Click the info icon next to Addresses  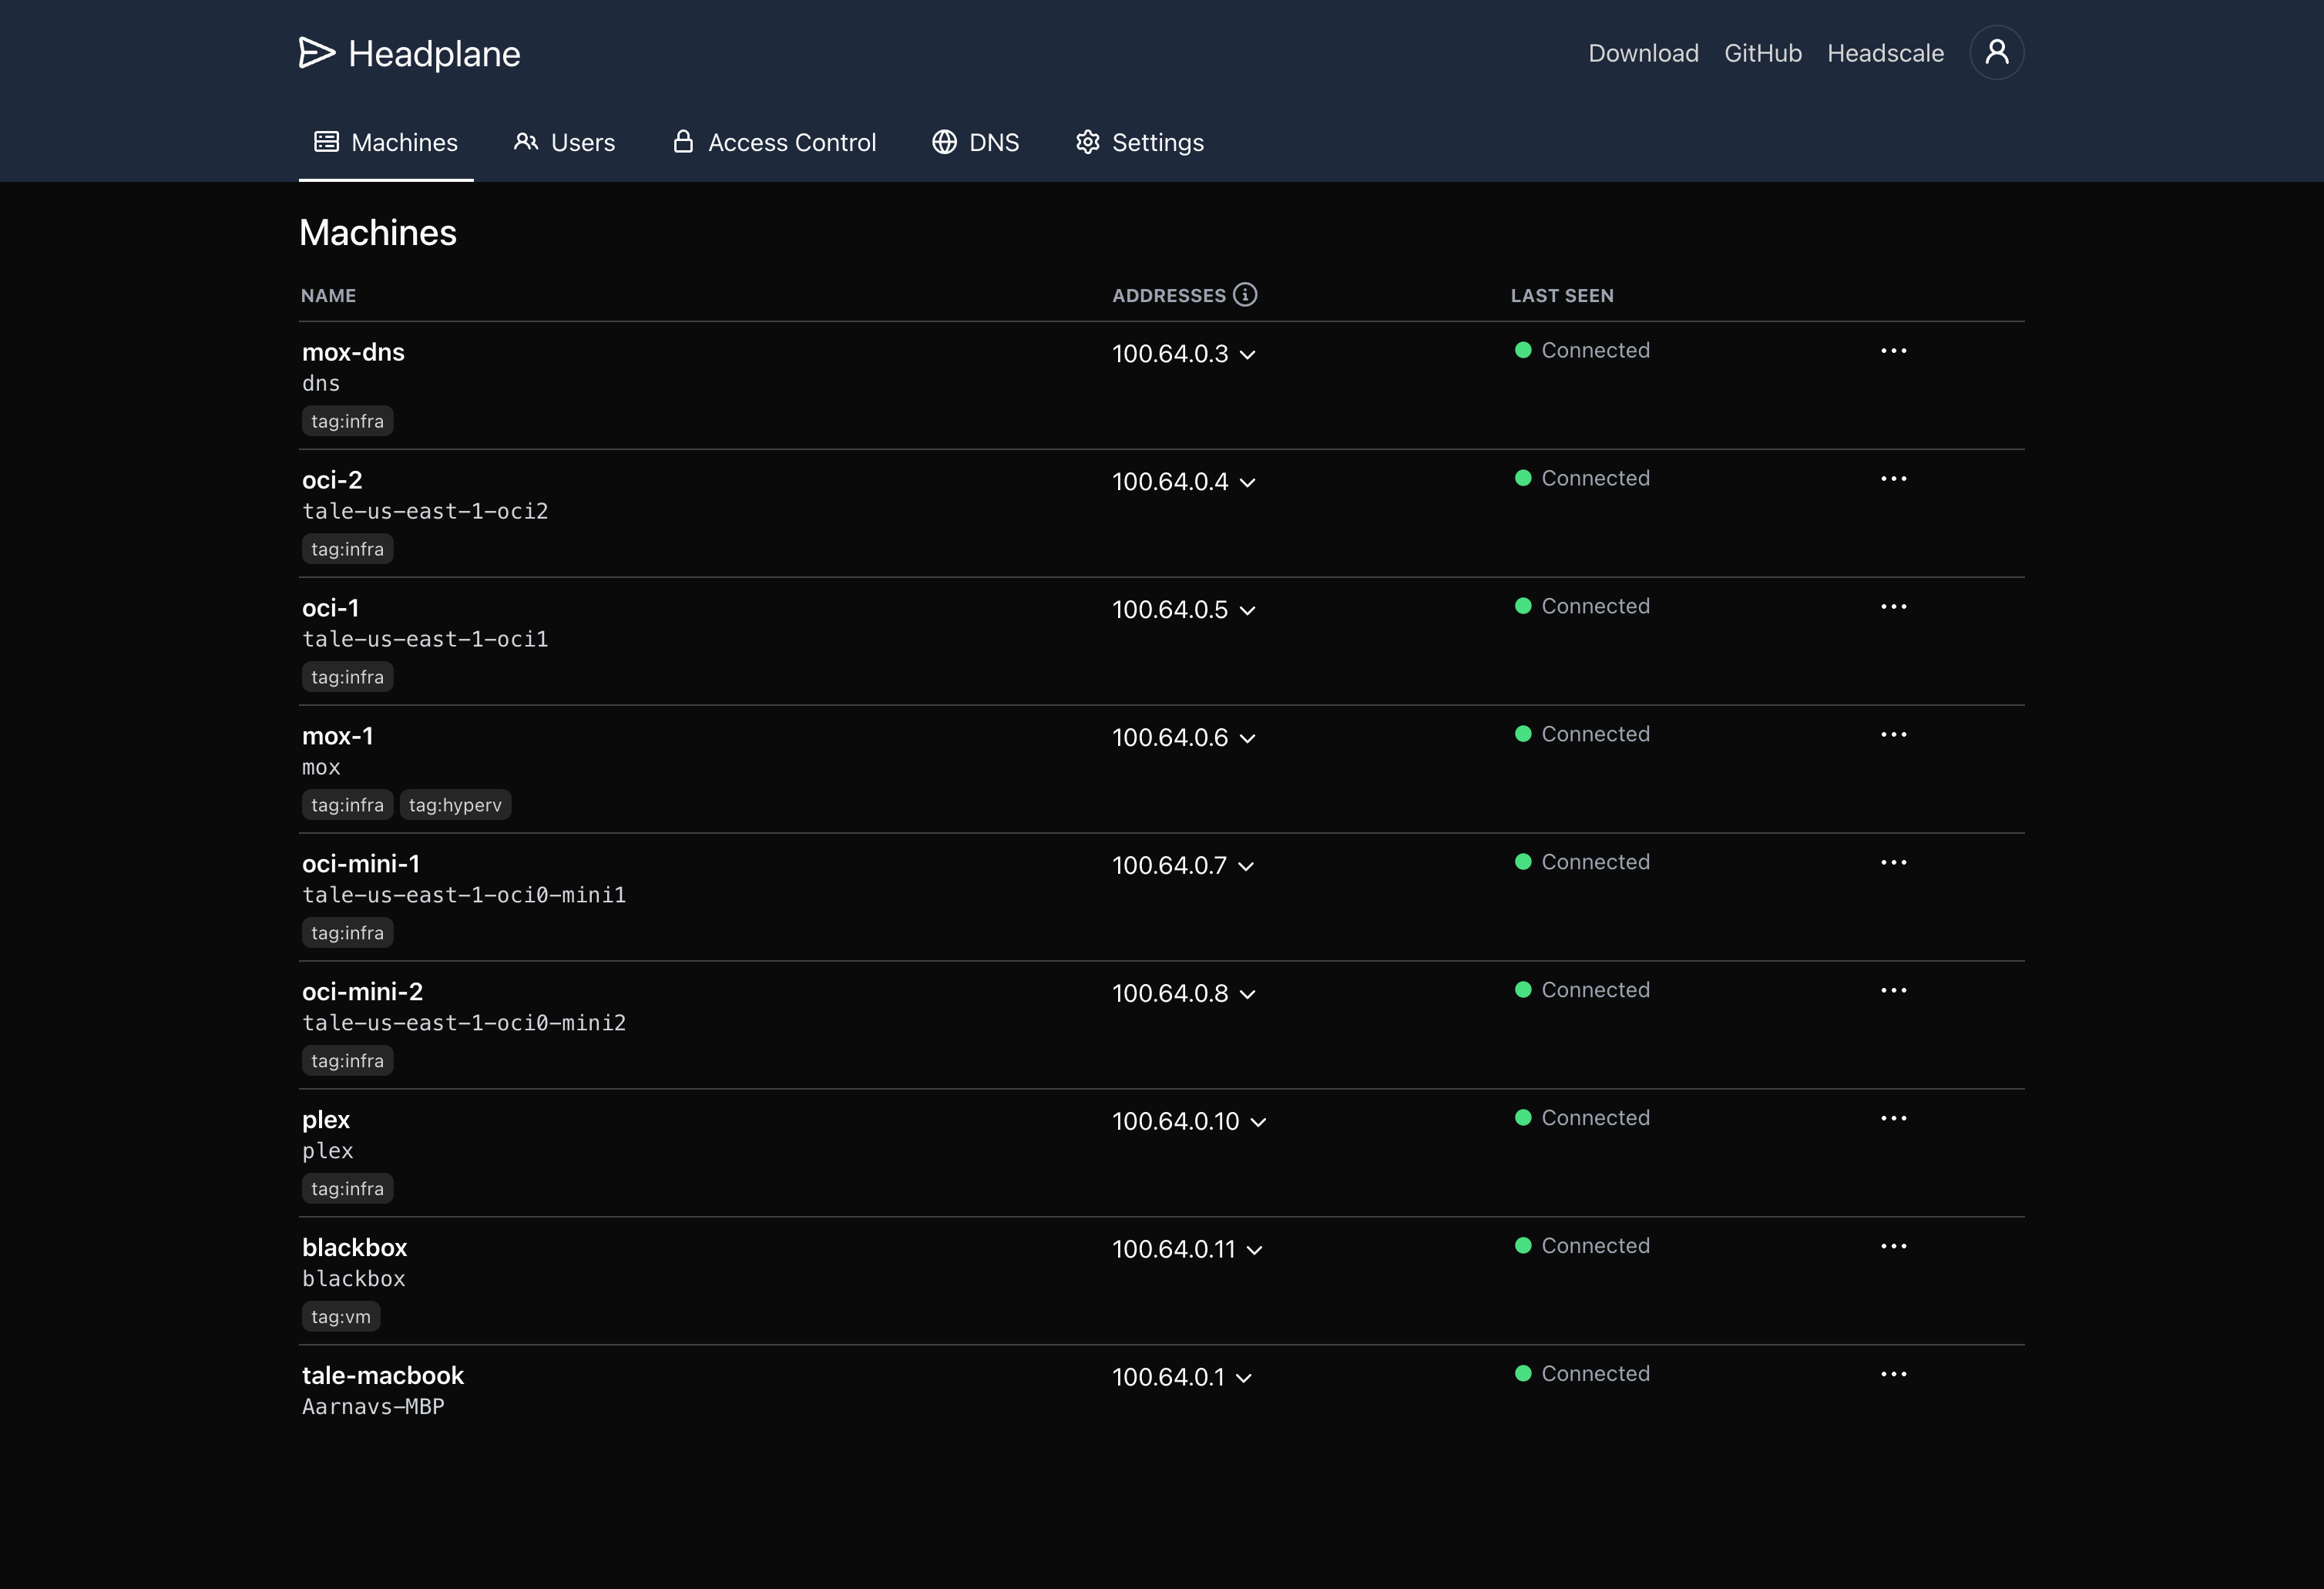1245,294
